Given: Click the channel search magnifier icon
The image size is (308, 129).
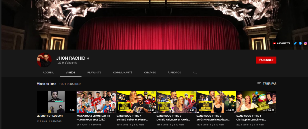Looking at the screenshot, I should (x=195, y=73).
